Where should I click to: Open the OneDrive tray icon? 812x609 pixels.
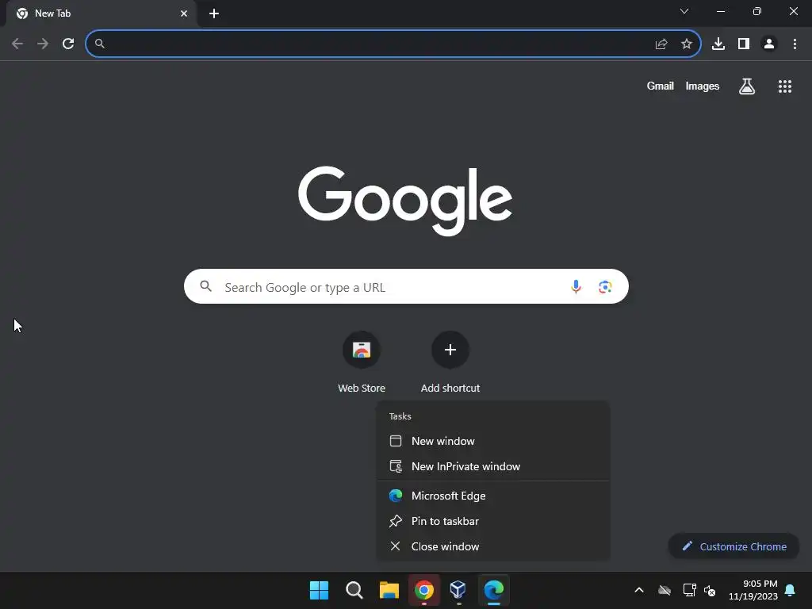(665, 590)
